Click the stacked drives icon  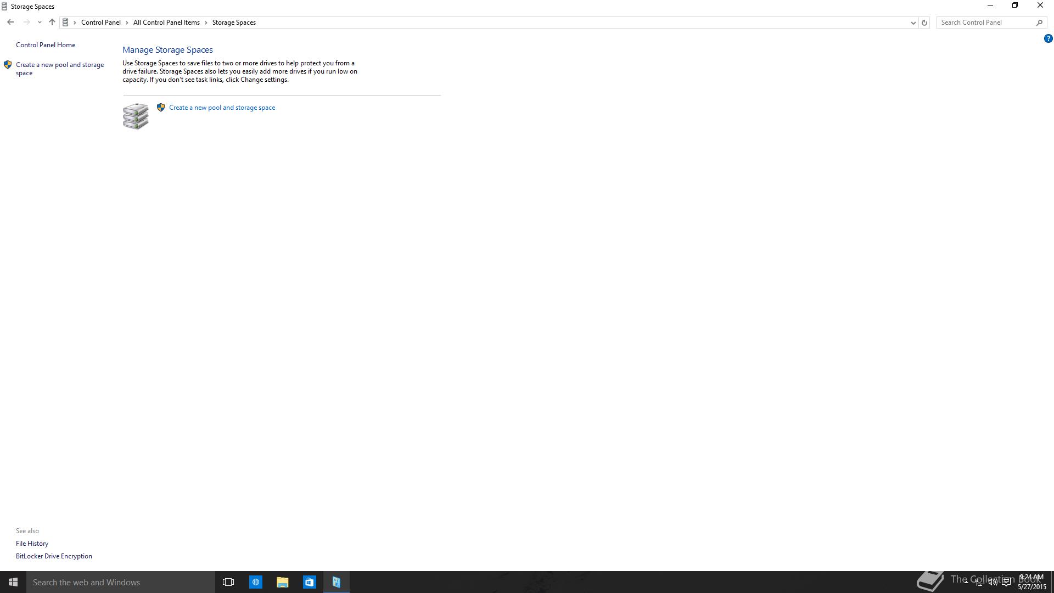coord(136,116)
